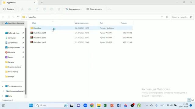195x109 pixels.
Task: Open the Windows Start menu
Action: click(x=31, y=105)
